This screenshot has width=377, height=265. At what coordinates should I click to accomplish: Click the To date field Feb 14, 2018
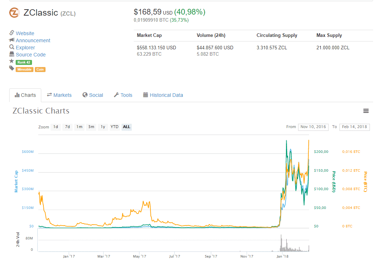(355, 127)
